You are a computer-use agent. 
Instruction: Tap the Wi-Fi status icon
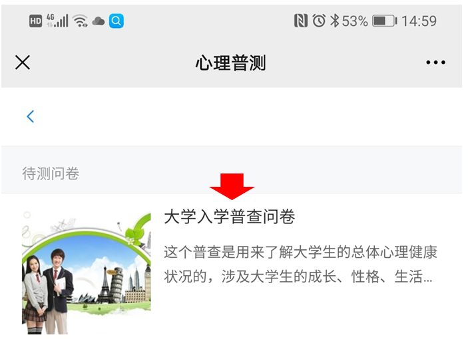point(81,21)
